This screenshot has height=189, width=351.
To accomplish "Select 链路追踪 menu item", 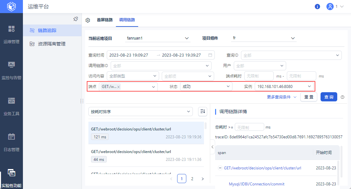I will coord(52,30).
